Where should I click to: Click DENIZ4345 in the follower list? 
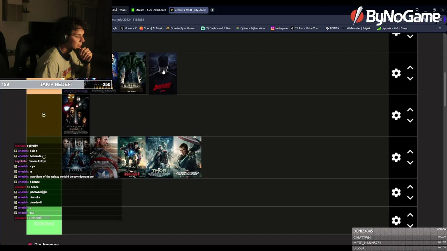pos(363,231)
